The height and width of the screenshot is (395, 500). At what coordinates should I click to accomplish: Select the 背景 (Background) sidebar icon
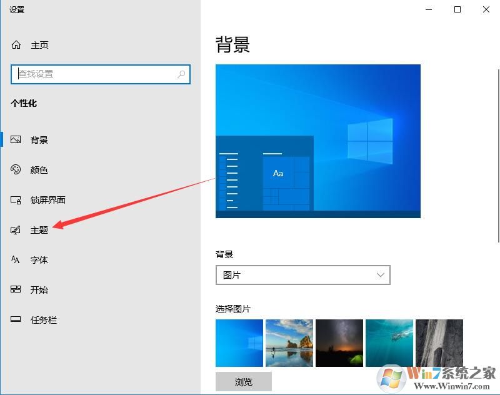coord(16,139)
